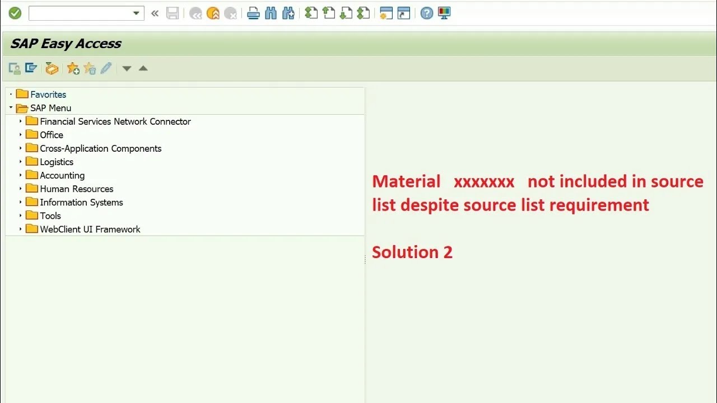Click the open SAP Menu folder icon
The image size is (717, 403).
22,108
